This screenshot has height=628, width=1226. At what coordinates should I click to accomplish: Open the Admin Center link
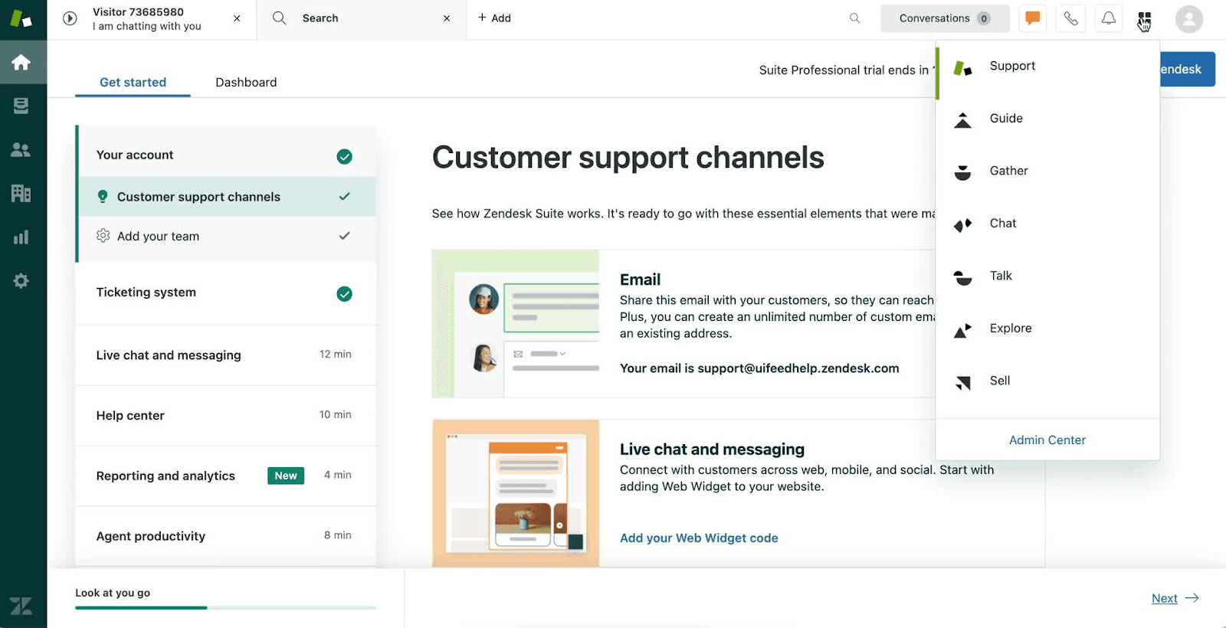click(1047, 440)
